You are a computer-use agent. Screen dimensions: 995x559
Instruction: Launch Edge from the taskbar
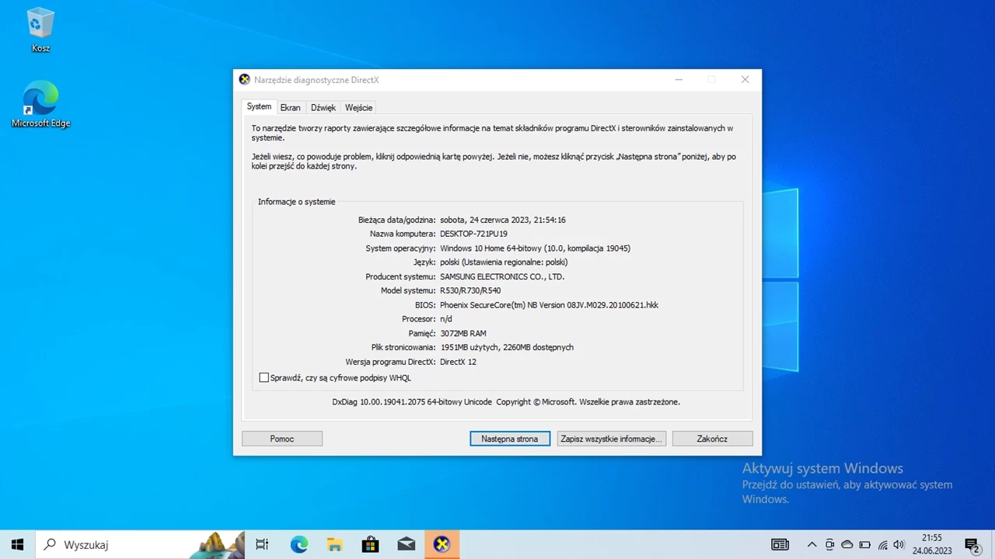(x=298, y=544)
